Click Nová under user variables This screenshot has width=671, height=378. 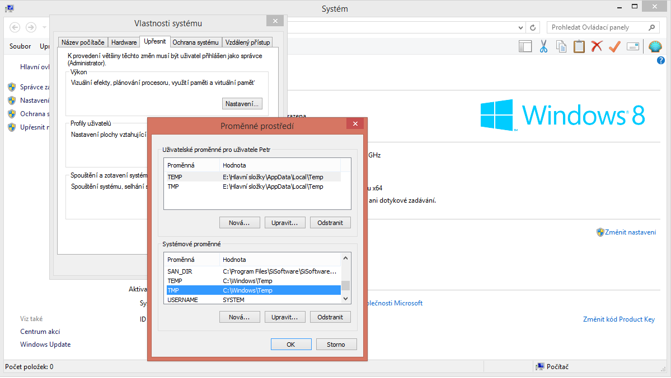(x=239, y=223)
